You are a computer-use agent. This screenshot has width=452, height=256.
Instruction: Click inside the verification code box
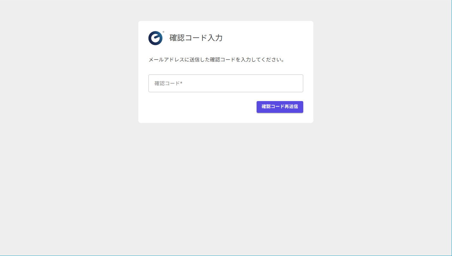pyautogui.click(x=226, y=83)
